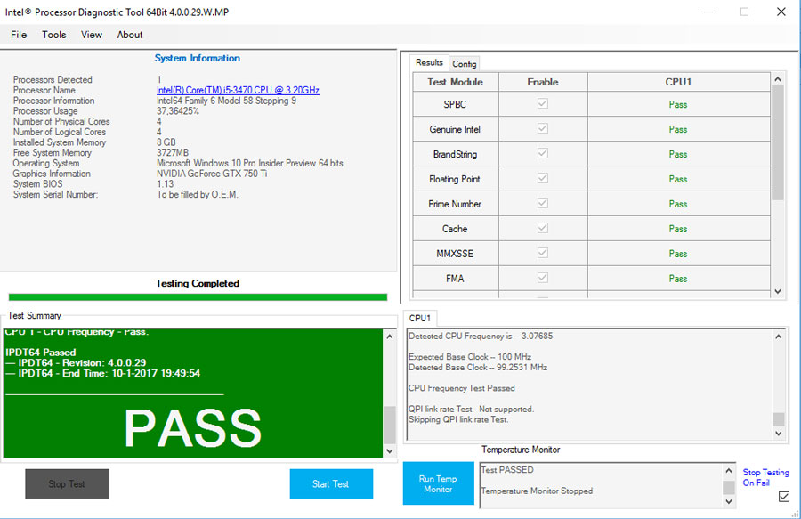
Task: Close the Intel Processor Diagnostic Tool window
Action: [781, 12]
